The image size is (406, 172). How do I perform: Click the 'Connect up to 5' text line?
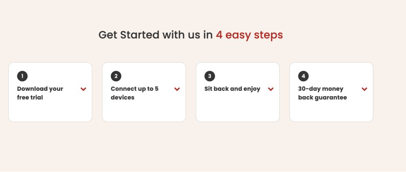coord(134,89)
